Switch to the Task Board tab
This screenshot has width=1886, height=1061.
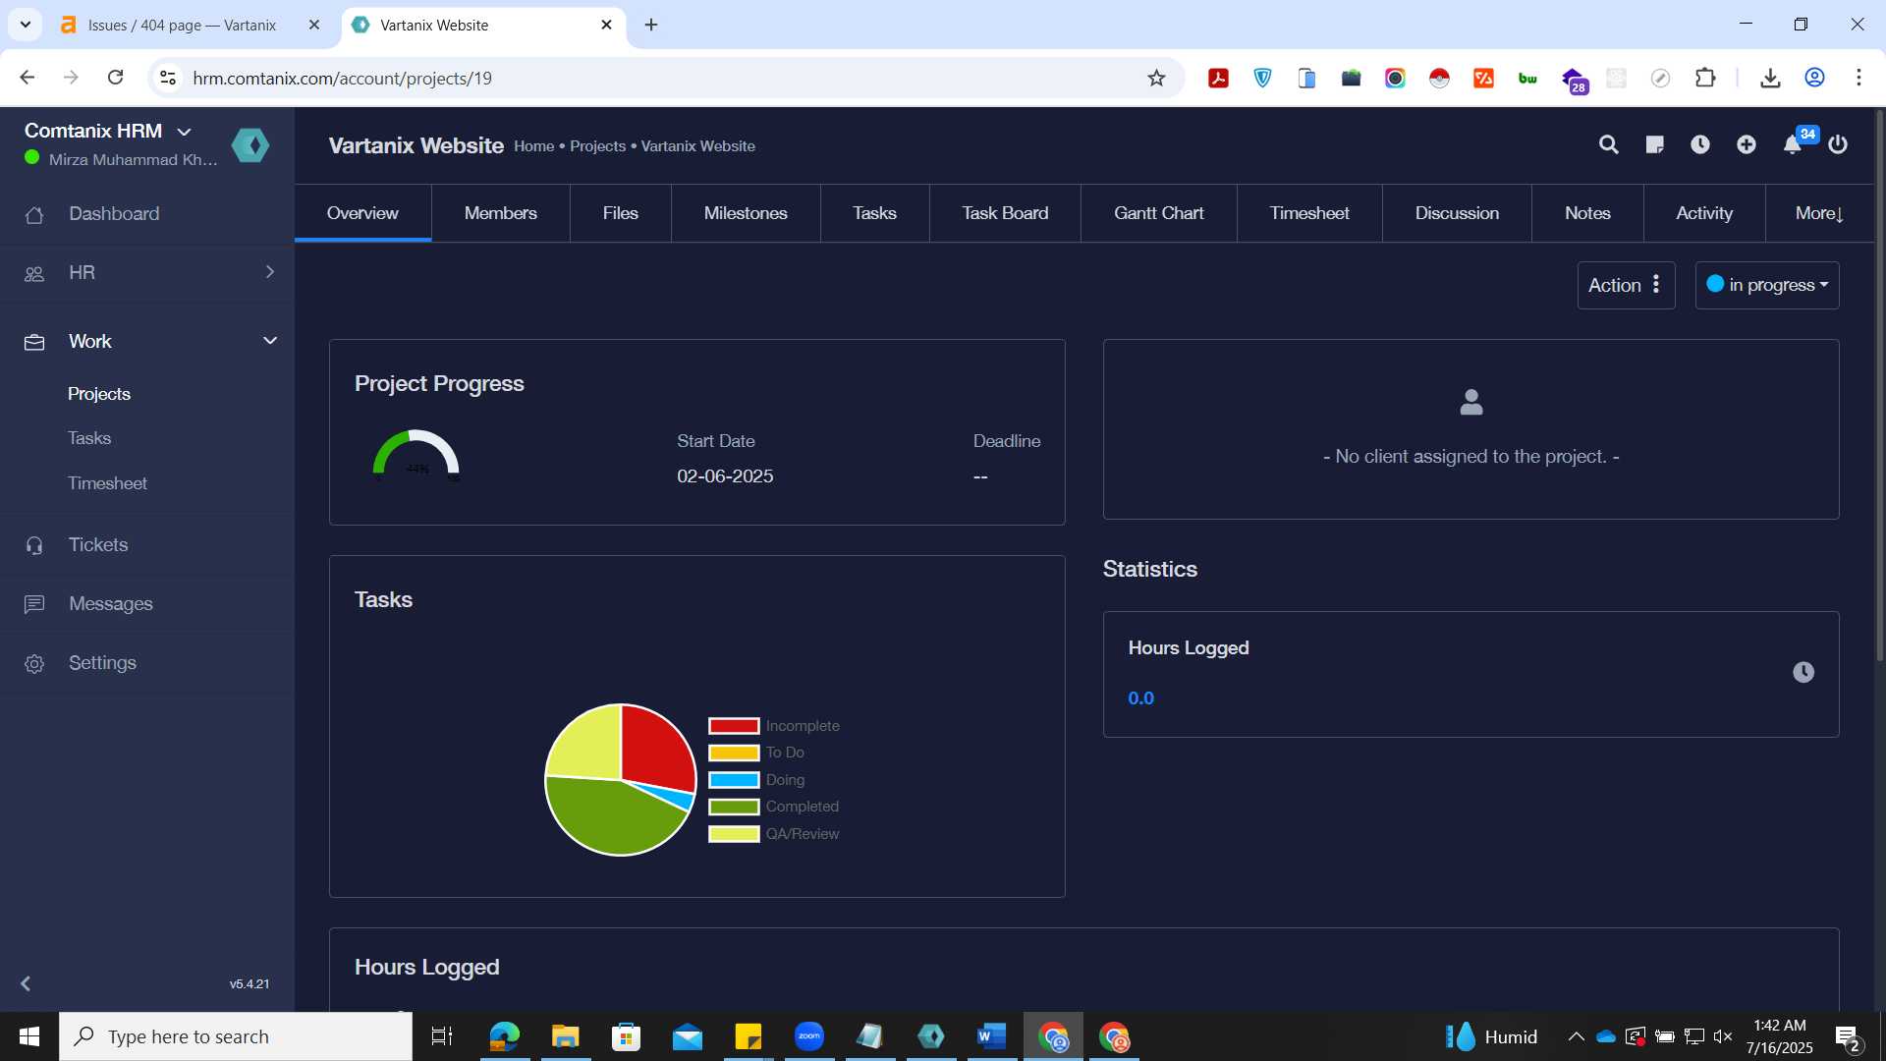coord(1005,213)
